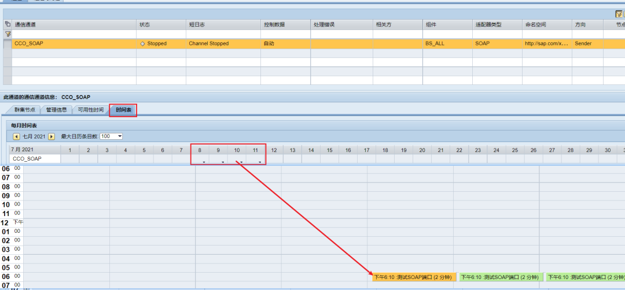
Task: Open the 最大日历条目数 dropdown showing 100
Action: pos(111,136)
